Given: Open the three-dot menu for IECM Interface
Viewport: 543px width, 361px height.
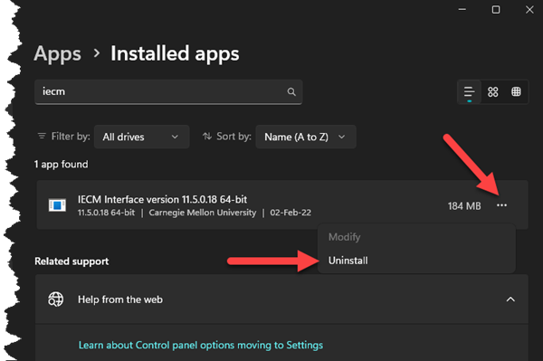Looking at the screenshot, I should [501, 205].
